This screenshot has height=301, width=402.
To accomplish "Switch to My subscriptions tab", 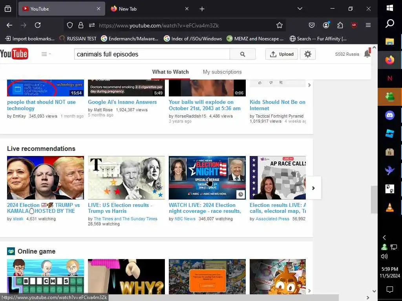I will (x=222, y=72).
